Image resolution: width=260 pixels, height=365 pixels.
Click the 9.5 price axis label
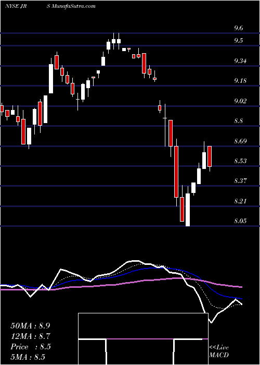tap(239, 41)
